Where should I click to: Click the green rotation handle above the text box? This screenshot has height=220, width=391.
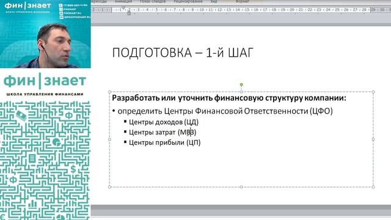241,85
